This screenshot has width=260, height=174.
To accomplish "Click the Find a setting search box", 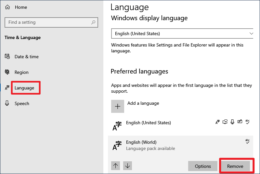I will click(x=51, y=22).
